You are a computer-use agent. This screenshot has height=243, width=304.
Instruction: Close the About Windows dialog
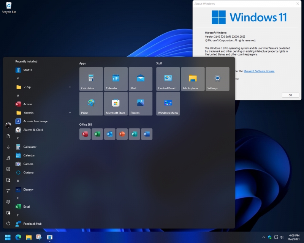tap(298, 3)
